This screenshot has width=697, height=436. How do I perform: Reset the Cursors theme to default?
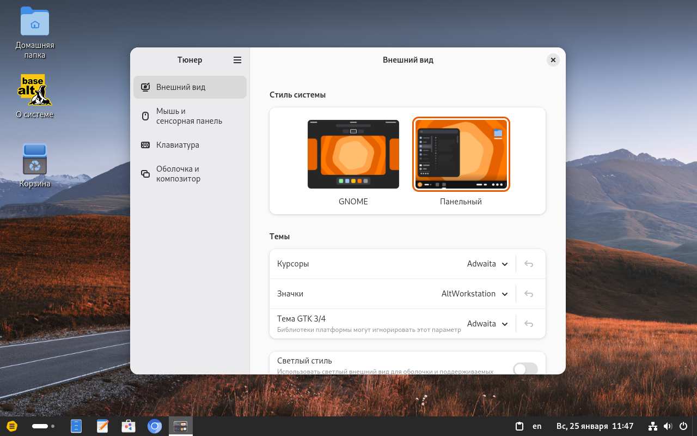coord(528,264)
